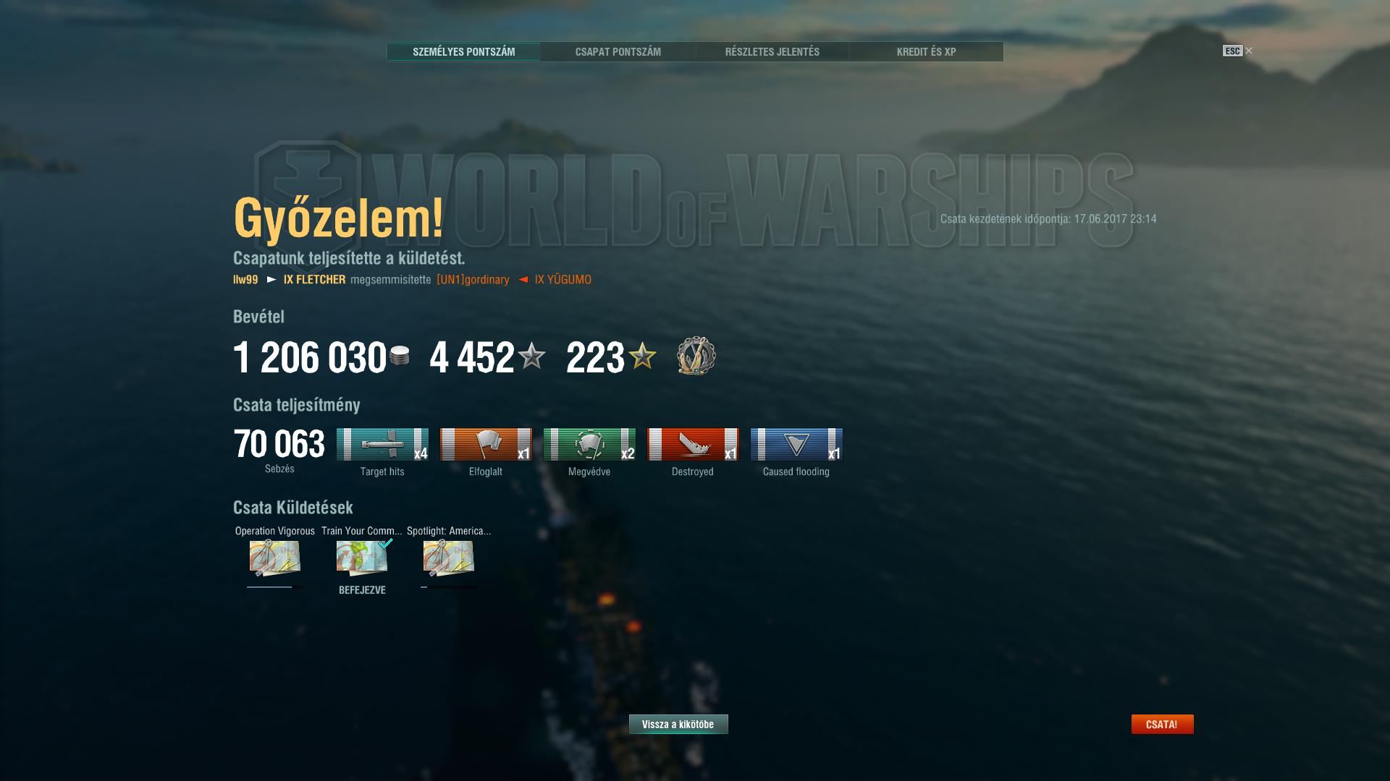Screen dimensions: 1390x781
Task: Click Operation Vigorous progress bar
Action: pyautogui.click(x=275, y=587)
